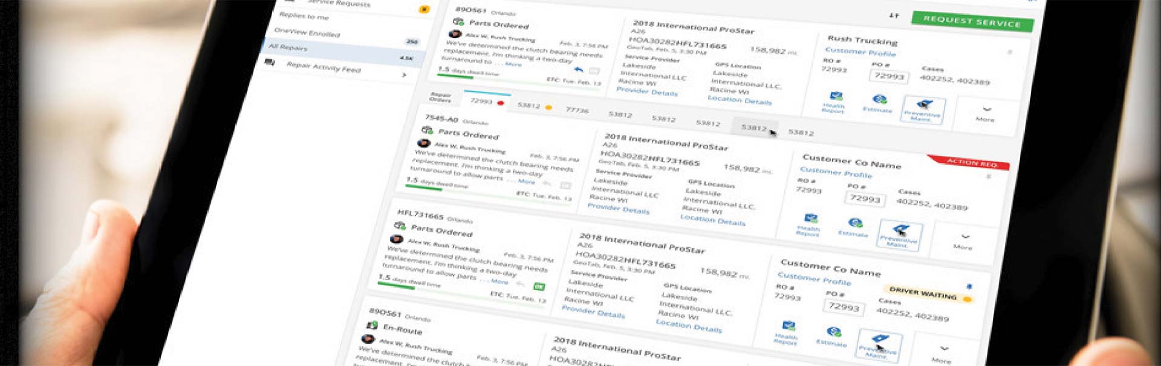
Task: Select Preventive Maint. in Rush Trucking card
Action: pos(923,109)
